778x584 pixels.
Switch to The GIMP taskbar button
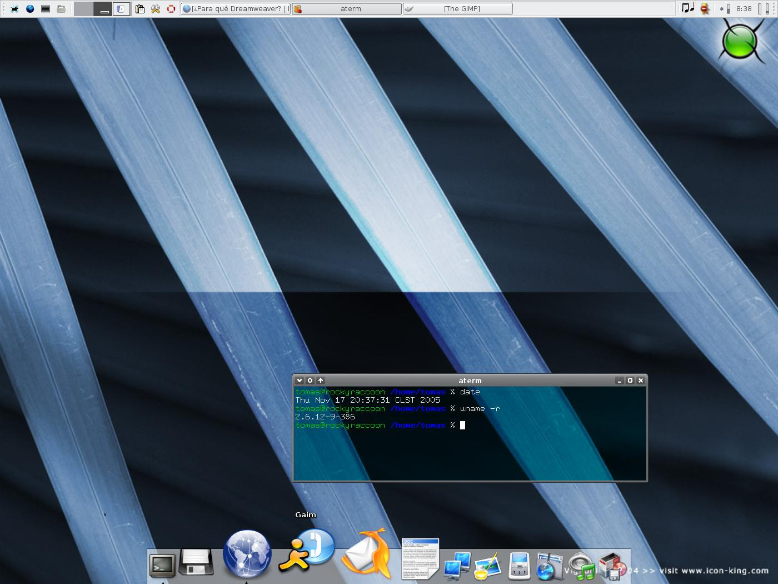pyautogui.click(x=457, y=9)
